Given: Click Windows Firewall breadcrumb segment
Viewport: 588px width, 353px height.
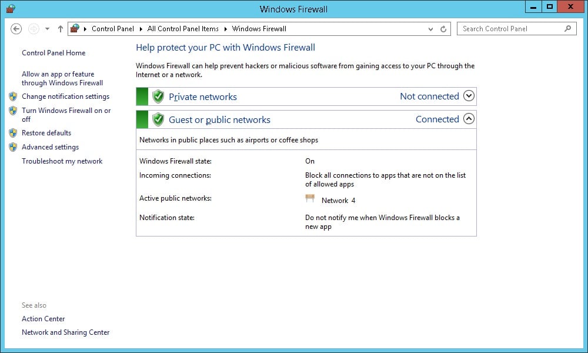Looking at the screenshot, I should pyautogui.click(x=259, y=29).
